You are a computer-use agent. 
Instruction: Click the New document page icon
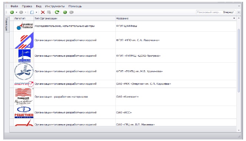click(x=32, y=12)
